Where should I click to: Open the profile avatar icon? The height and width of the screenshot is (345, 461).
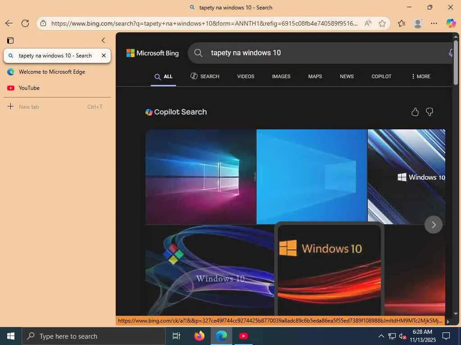tap(418, 23)
